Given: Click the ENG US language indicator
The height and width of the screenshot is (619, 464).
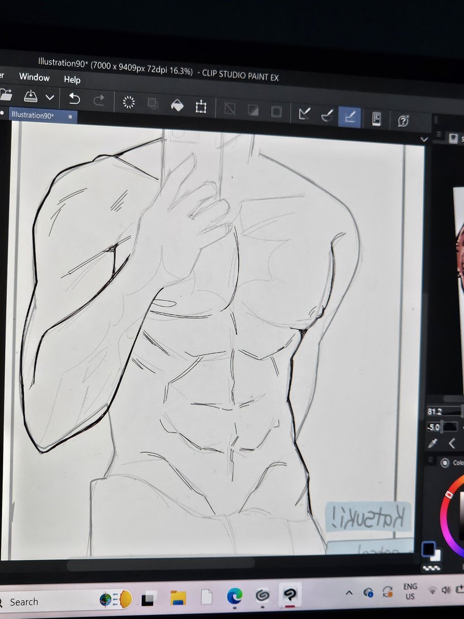Looking at the screenshot, I should pyautogui.click(x=410, y=591).
